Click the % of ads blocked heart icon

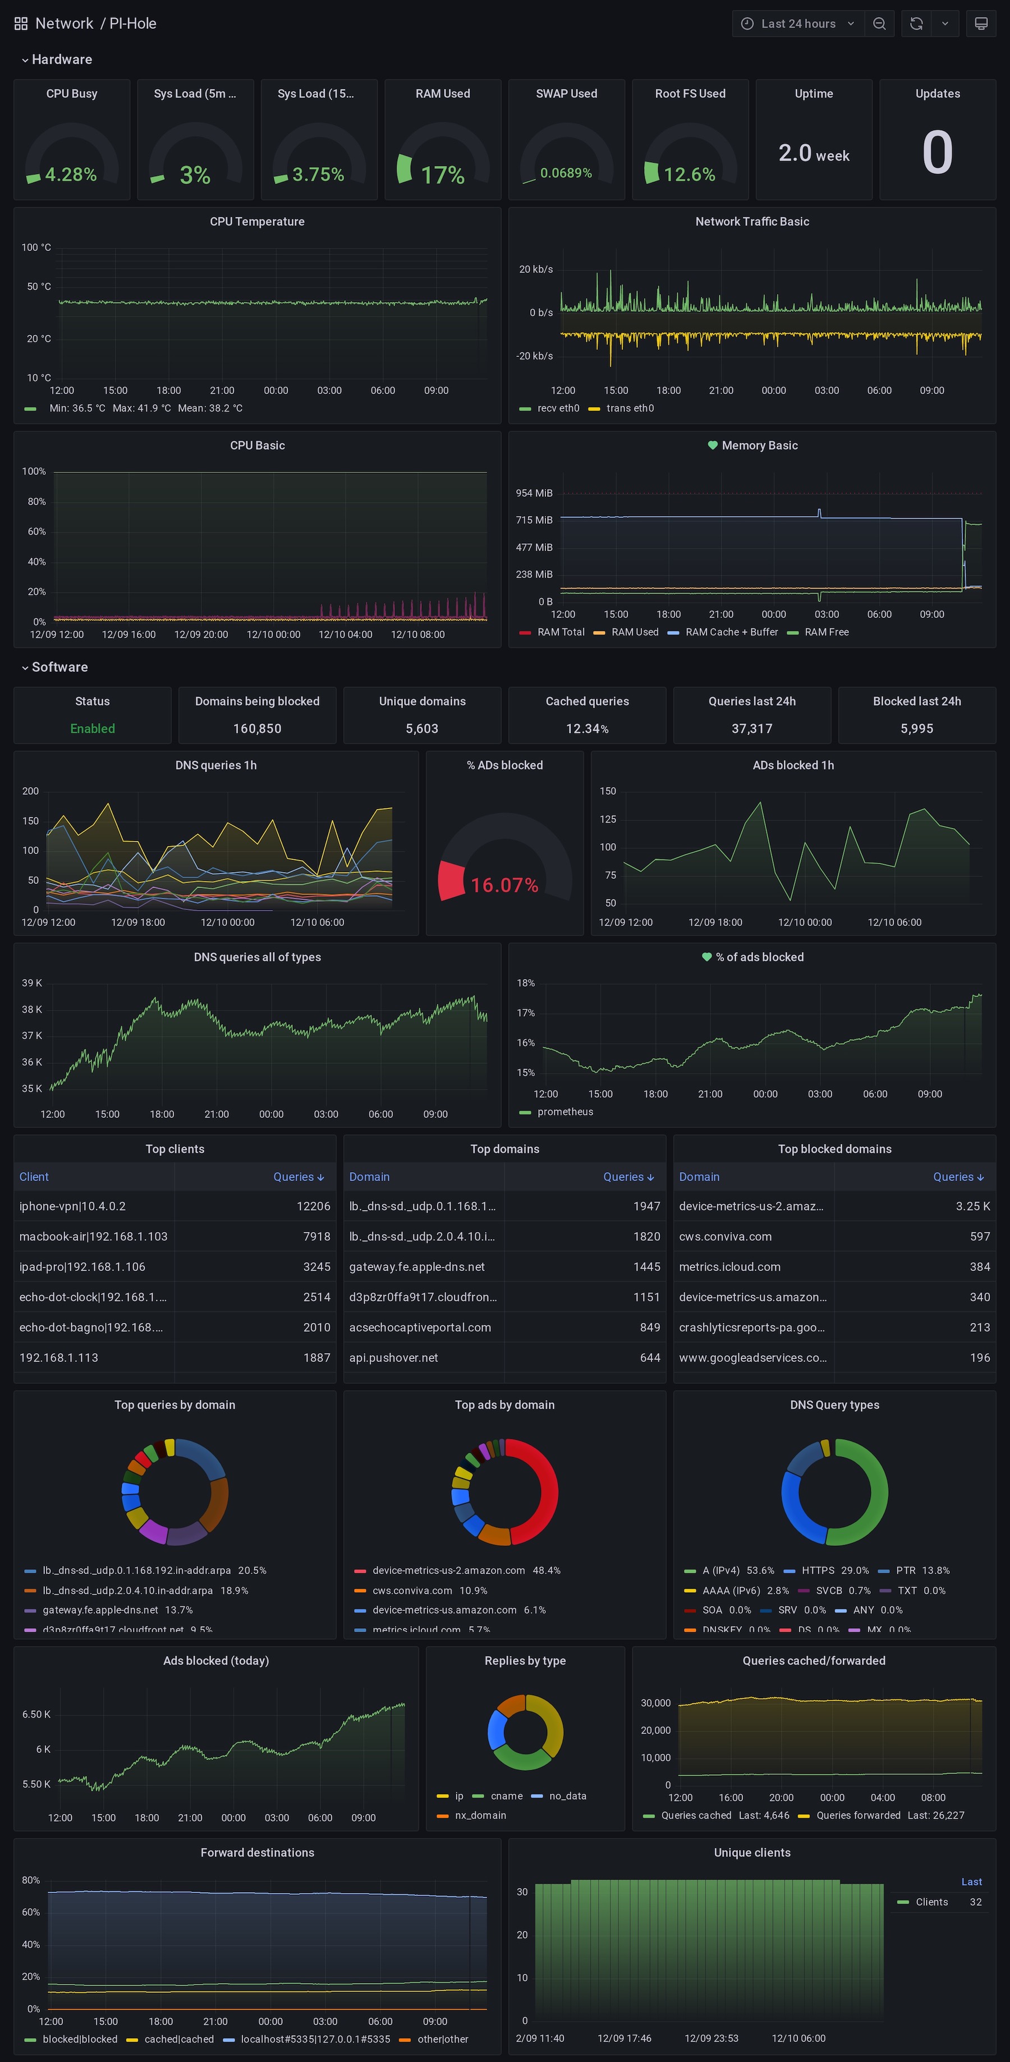[706, 957]
